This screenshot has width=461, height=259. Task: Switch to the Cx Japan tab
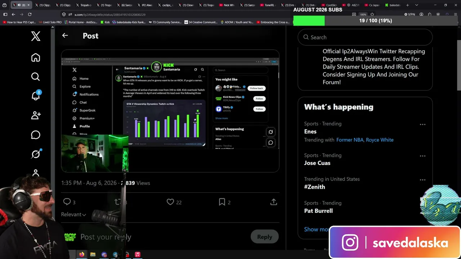[x=372, y=5]
